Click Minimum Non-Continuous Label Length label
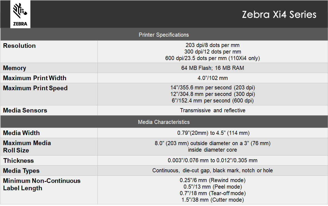The height and width of the screenshot is (206, 328). pyautogui.click(x=42, y=185)
